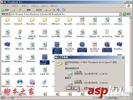Viewport: 133px width, 100px height.
Task: Expand the address bar dropdown
Action: pos(120,14)
